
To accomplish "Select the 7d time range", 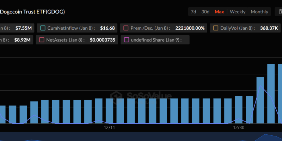I will [x=194, y=12].
